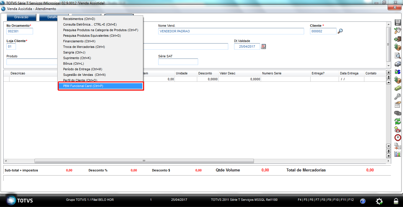The width and height of the screenshot is (403, 207).
Task: Click the red clock icon
Action: [x=398, y=138]
